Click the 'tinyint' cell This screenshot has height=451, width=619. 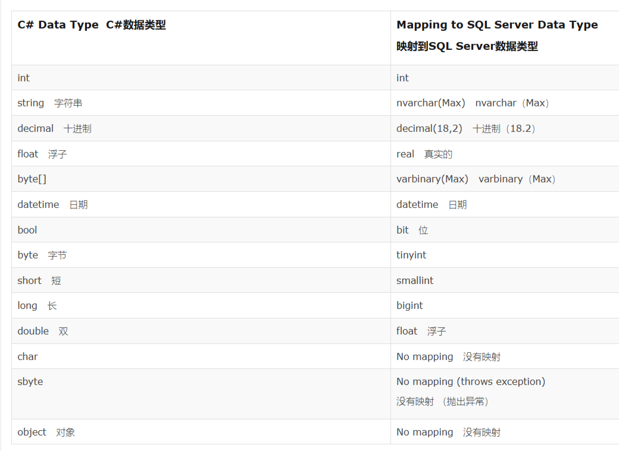[505, 255]
